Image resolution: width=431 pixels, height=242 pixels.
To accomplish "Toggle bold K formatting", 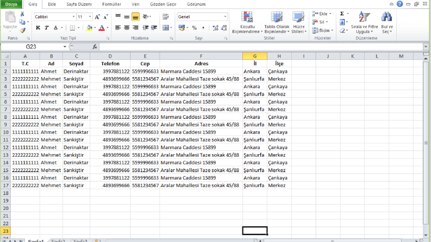I will (38, 28).
